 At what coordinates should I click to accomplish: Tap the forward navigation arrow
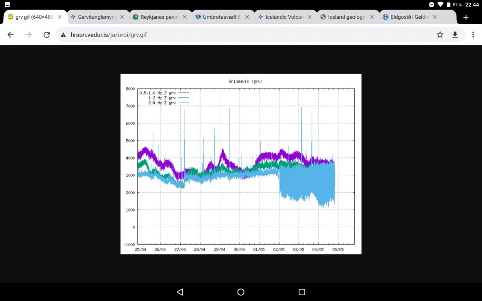pos(28,34)
